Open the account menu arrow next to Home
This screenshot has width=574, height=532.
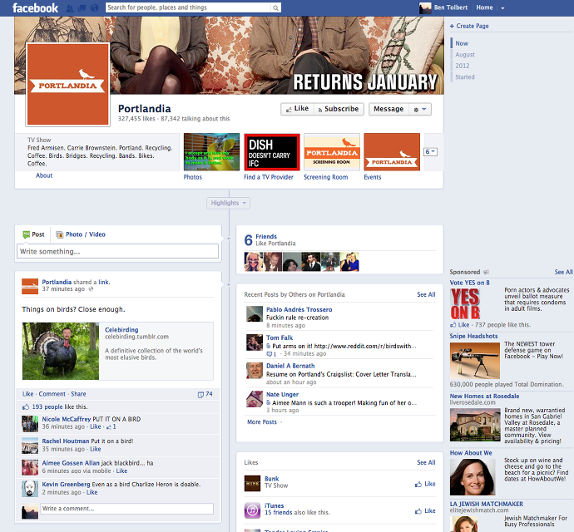(502, 8)
